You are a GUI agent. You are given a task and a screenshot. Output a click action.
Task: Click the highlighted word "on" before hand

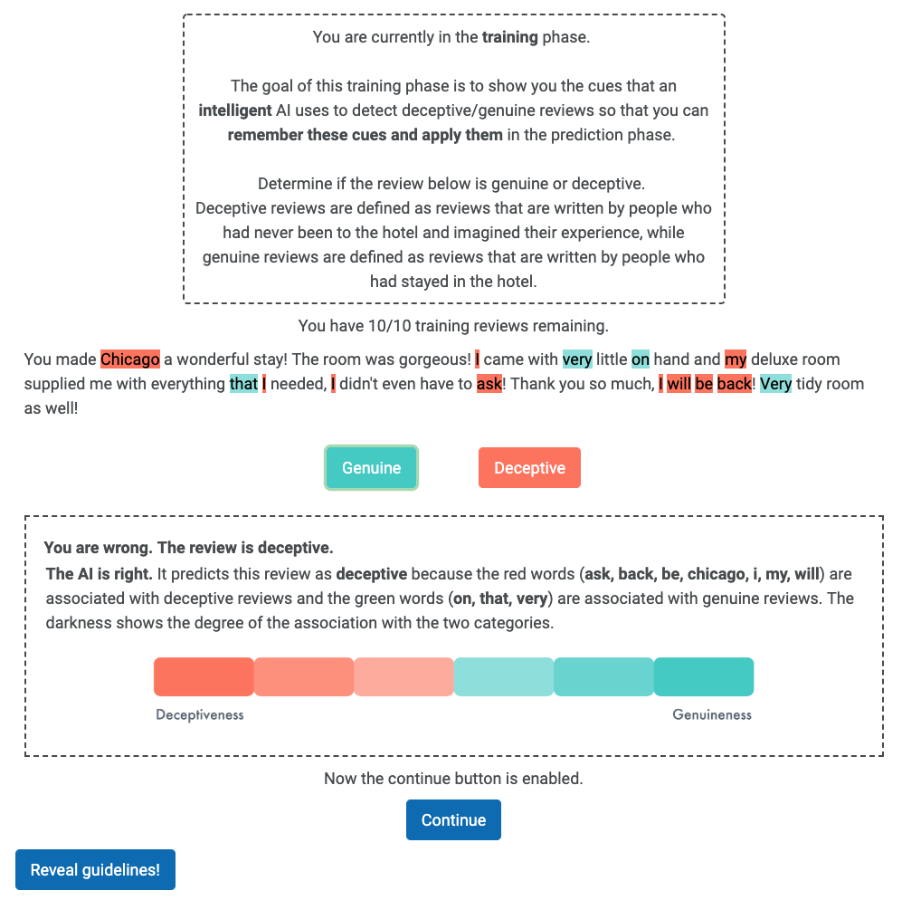click(641, 359)
